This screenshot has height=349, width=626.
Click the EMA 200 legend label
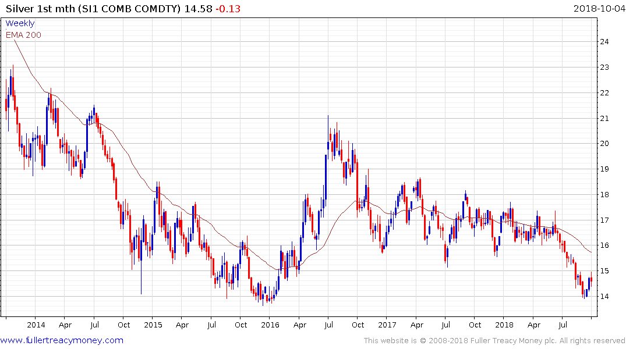pyautogui.click(x=23, y=35)
